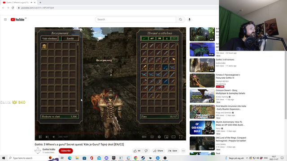Select third weapon filter tab in game panel
Viewport: 287px width, 161px height.
click(160, 38)
